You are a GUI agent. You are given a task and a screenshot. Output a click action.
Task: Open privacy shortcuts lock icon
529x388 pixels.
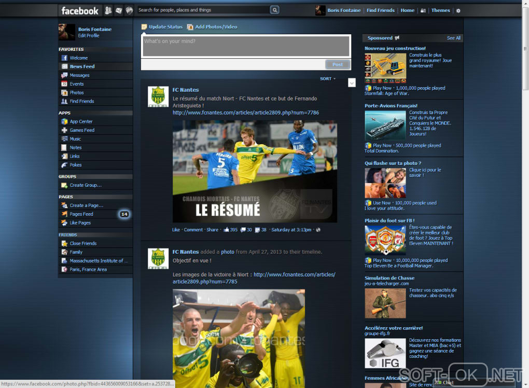tap(423, 10)
